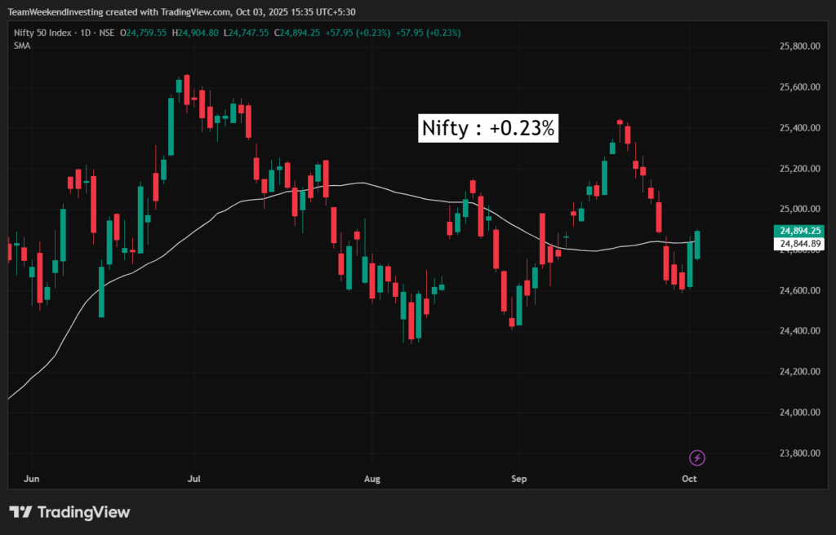Click the 23,800.00 price axis level
The height and width of the screenshot is (535, 836).
799,453
